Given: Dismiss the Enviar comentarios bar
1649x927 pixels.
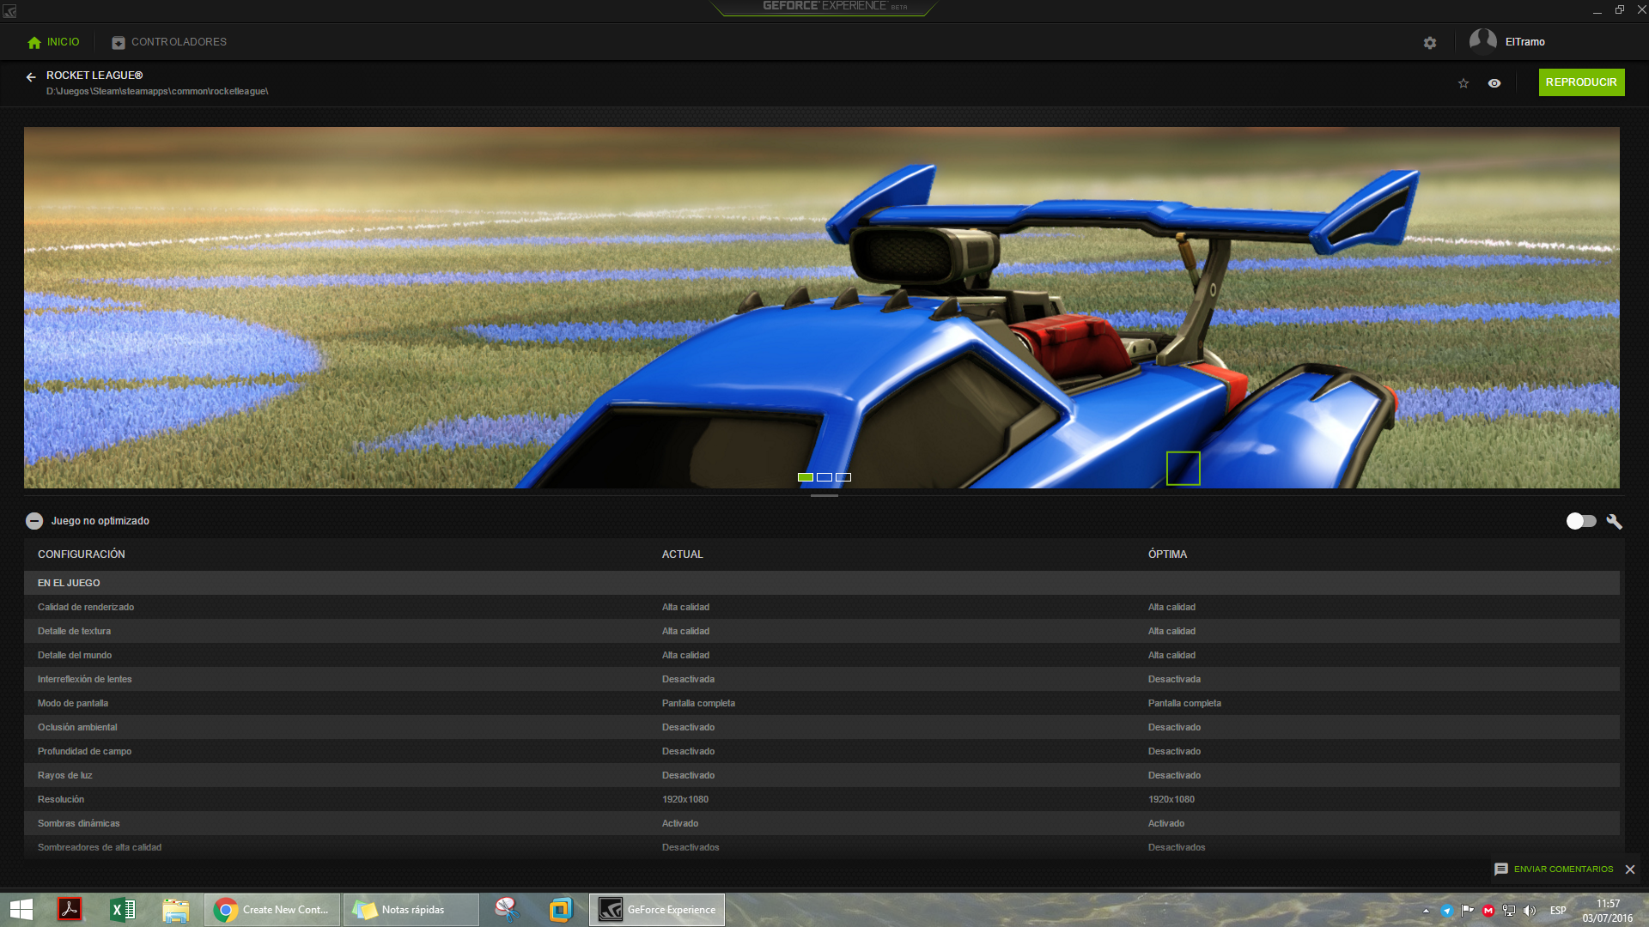Looking at the screenshot, I should 1630,869.
